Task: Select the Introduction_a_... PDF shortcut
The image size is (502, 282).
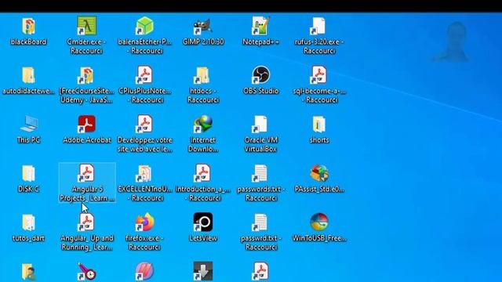Action: coord(203,173)
